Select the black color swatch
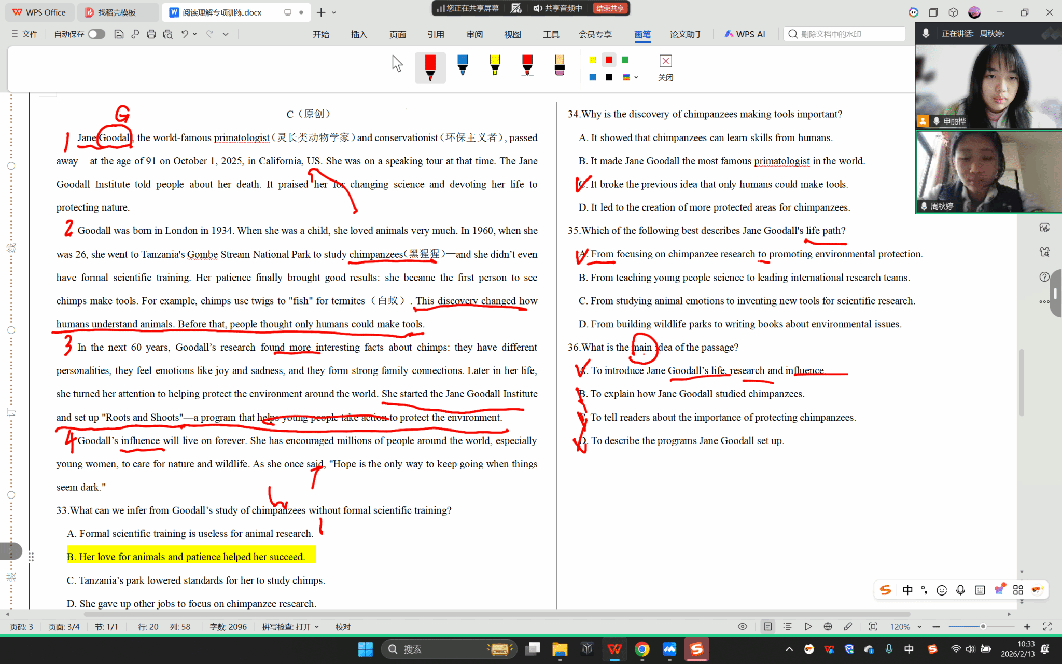The image size is (1062, 664). (609, 77)
